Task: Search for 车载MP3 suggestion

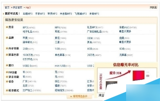Action: (x=27, y=14)
